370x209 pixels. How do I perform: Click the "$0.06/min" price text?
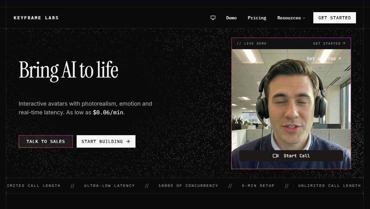(108, 112)
